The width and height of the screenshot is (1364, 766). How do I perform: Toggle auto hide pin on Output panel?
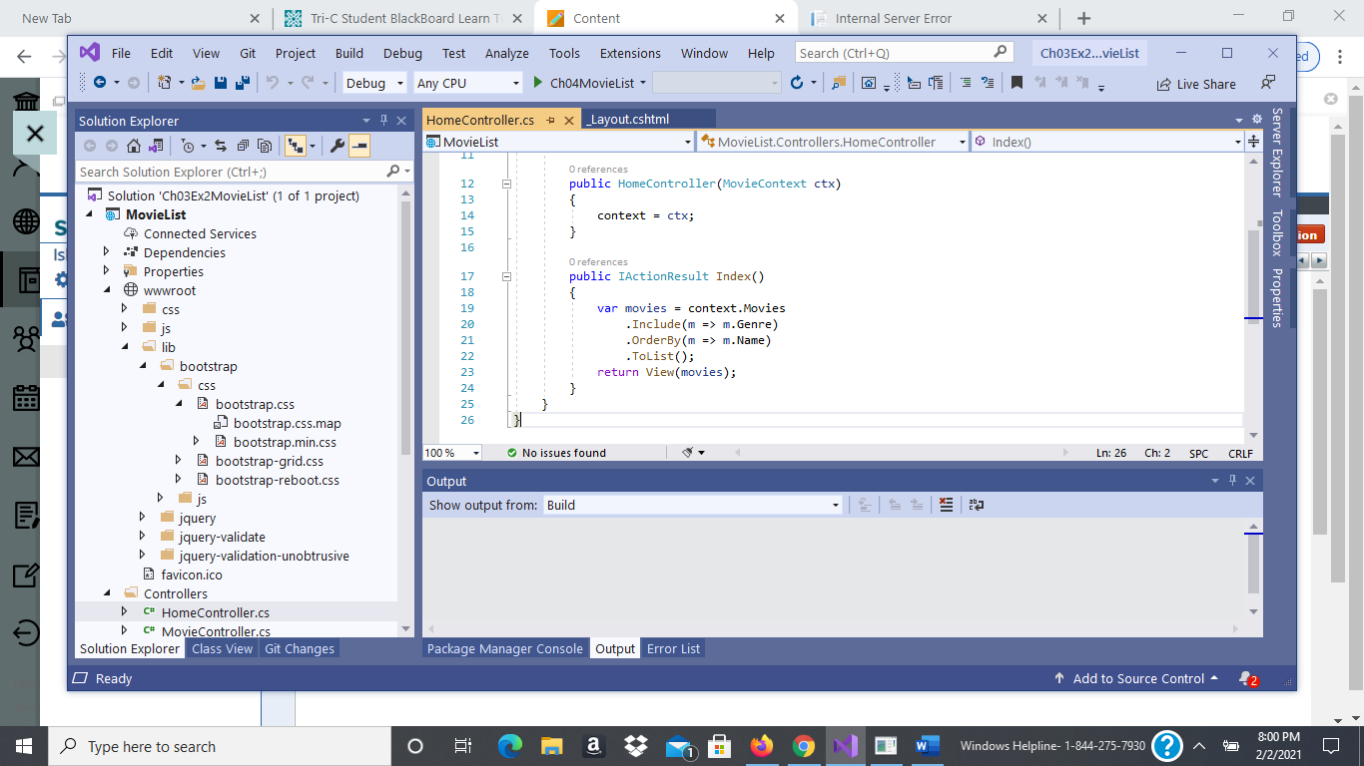pyautogui.click(x=1232, y=481)
